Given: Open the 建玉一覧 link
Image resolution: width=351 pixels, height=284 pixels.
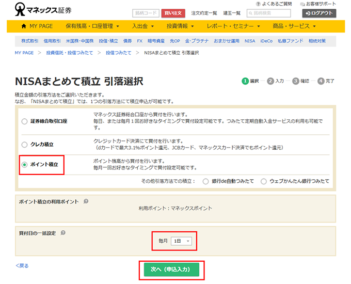Looking at the screenshot, I should point(232,13).
